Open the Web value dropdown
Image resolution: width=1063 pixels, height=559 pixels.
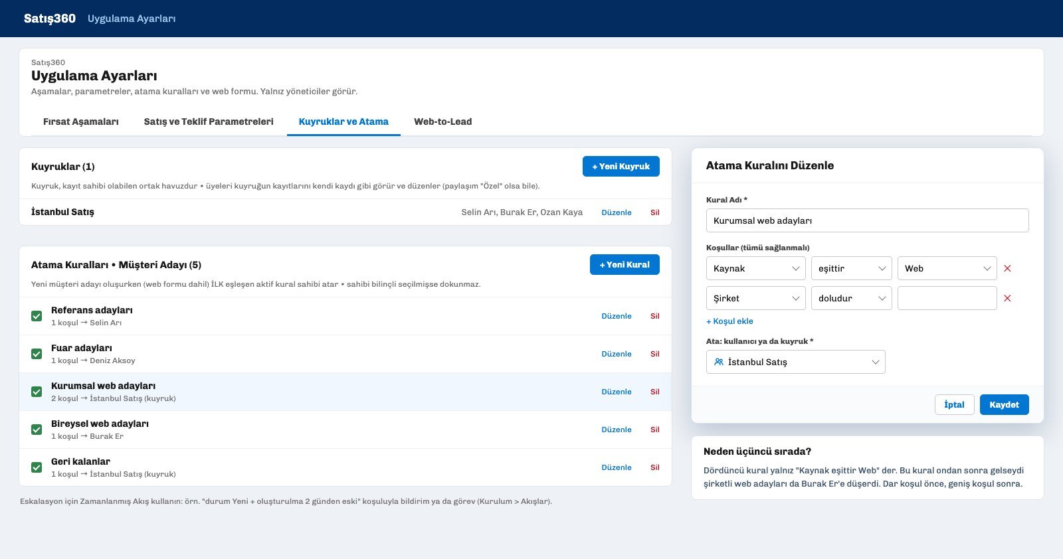pos(947,268)
